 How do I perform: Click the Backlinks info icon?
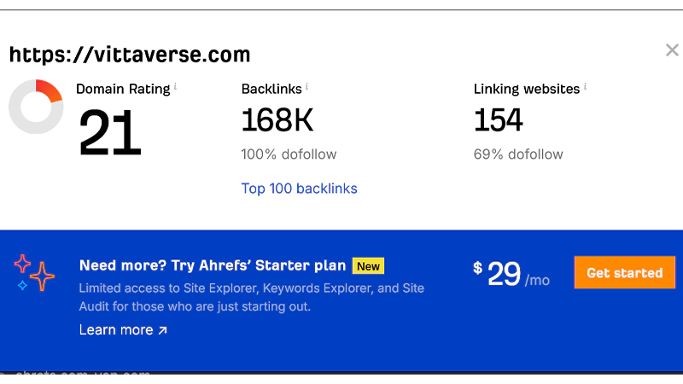(307, 86)
